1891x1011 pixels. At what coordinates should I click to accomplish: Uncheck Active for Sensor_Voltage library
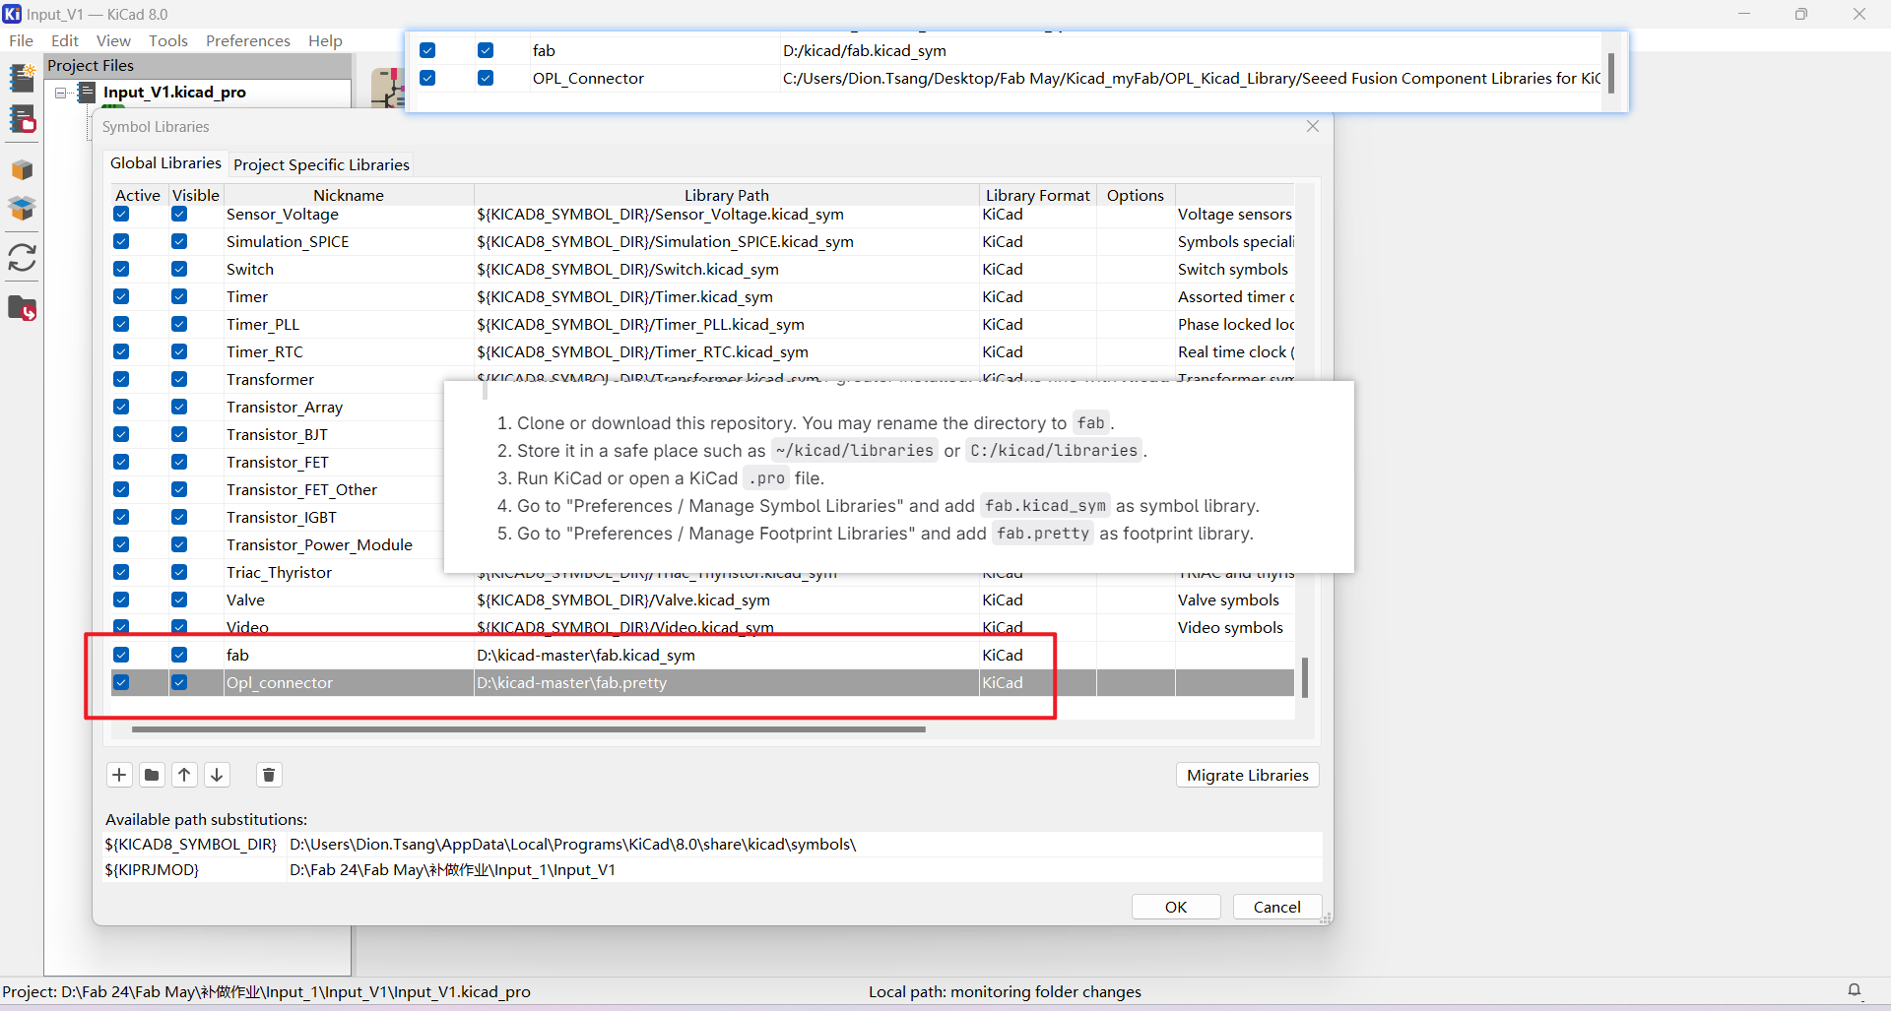click(x=121, y=214)
